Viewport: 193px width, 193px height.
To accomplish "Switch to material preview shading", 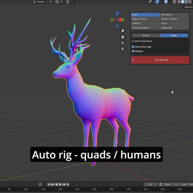I will [x=186, y=2].
